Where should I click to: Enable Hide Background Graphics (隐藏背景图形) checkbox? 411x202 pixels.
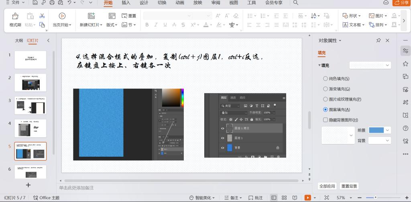[326, 120]
